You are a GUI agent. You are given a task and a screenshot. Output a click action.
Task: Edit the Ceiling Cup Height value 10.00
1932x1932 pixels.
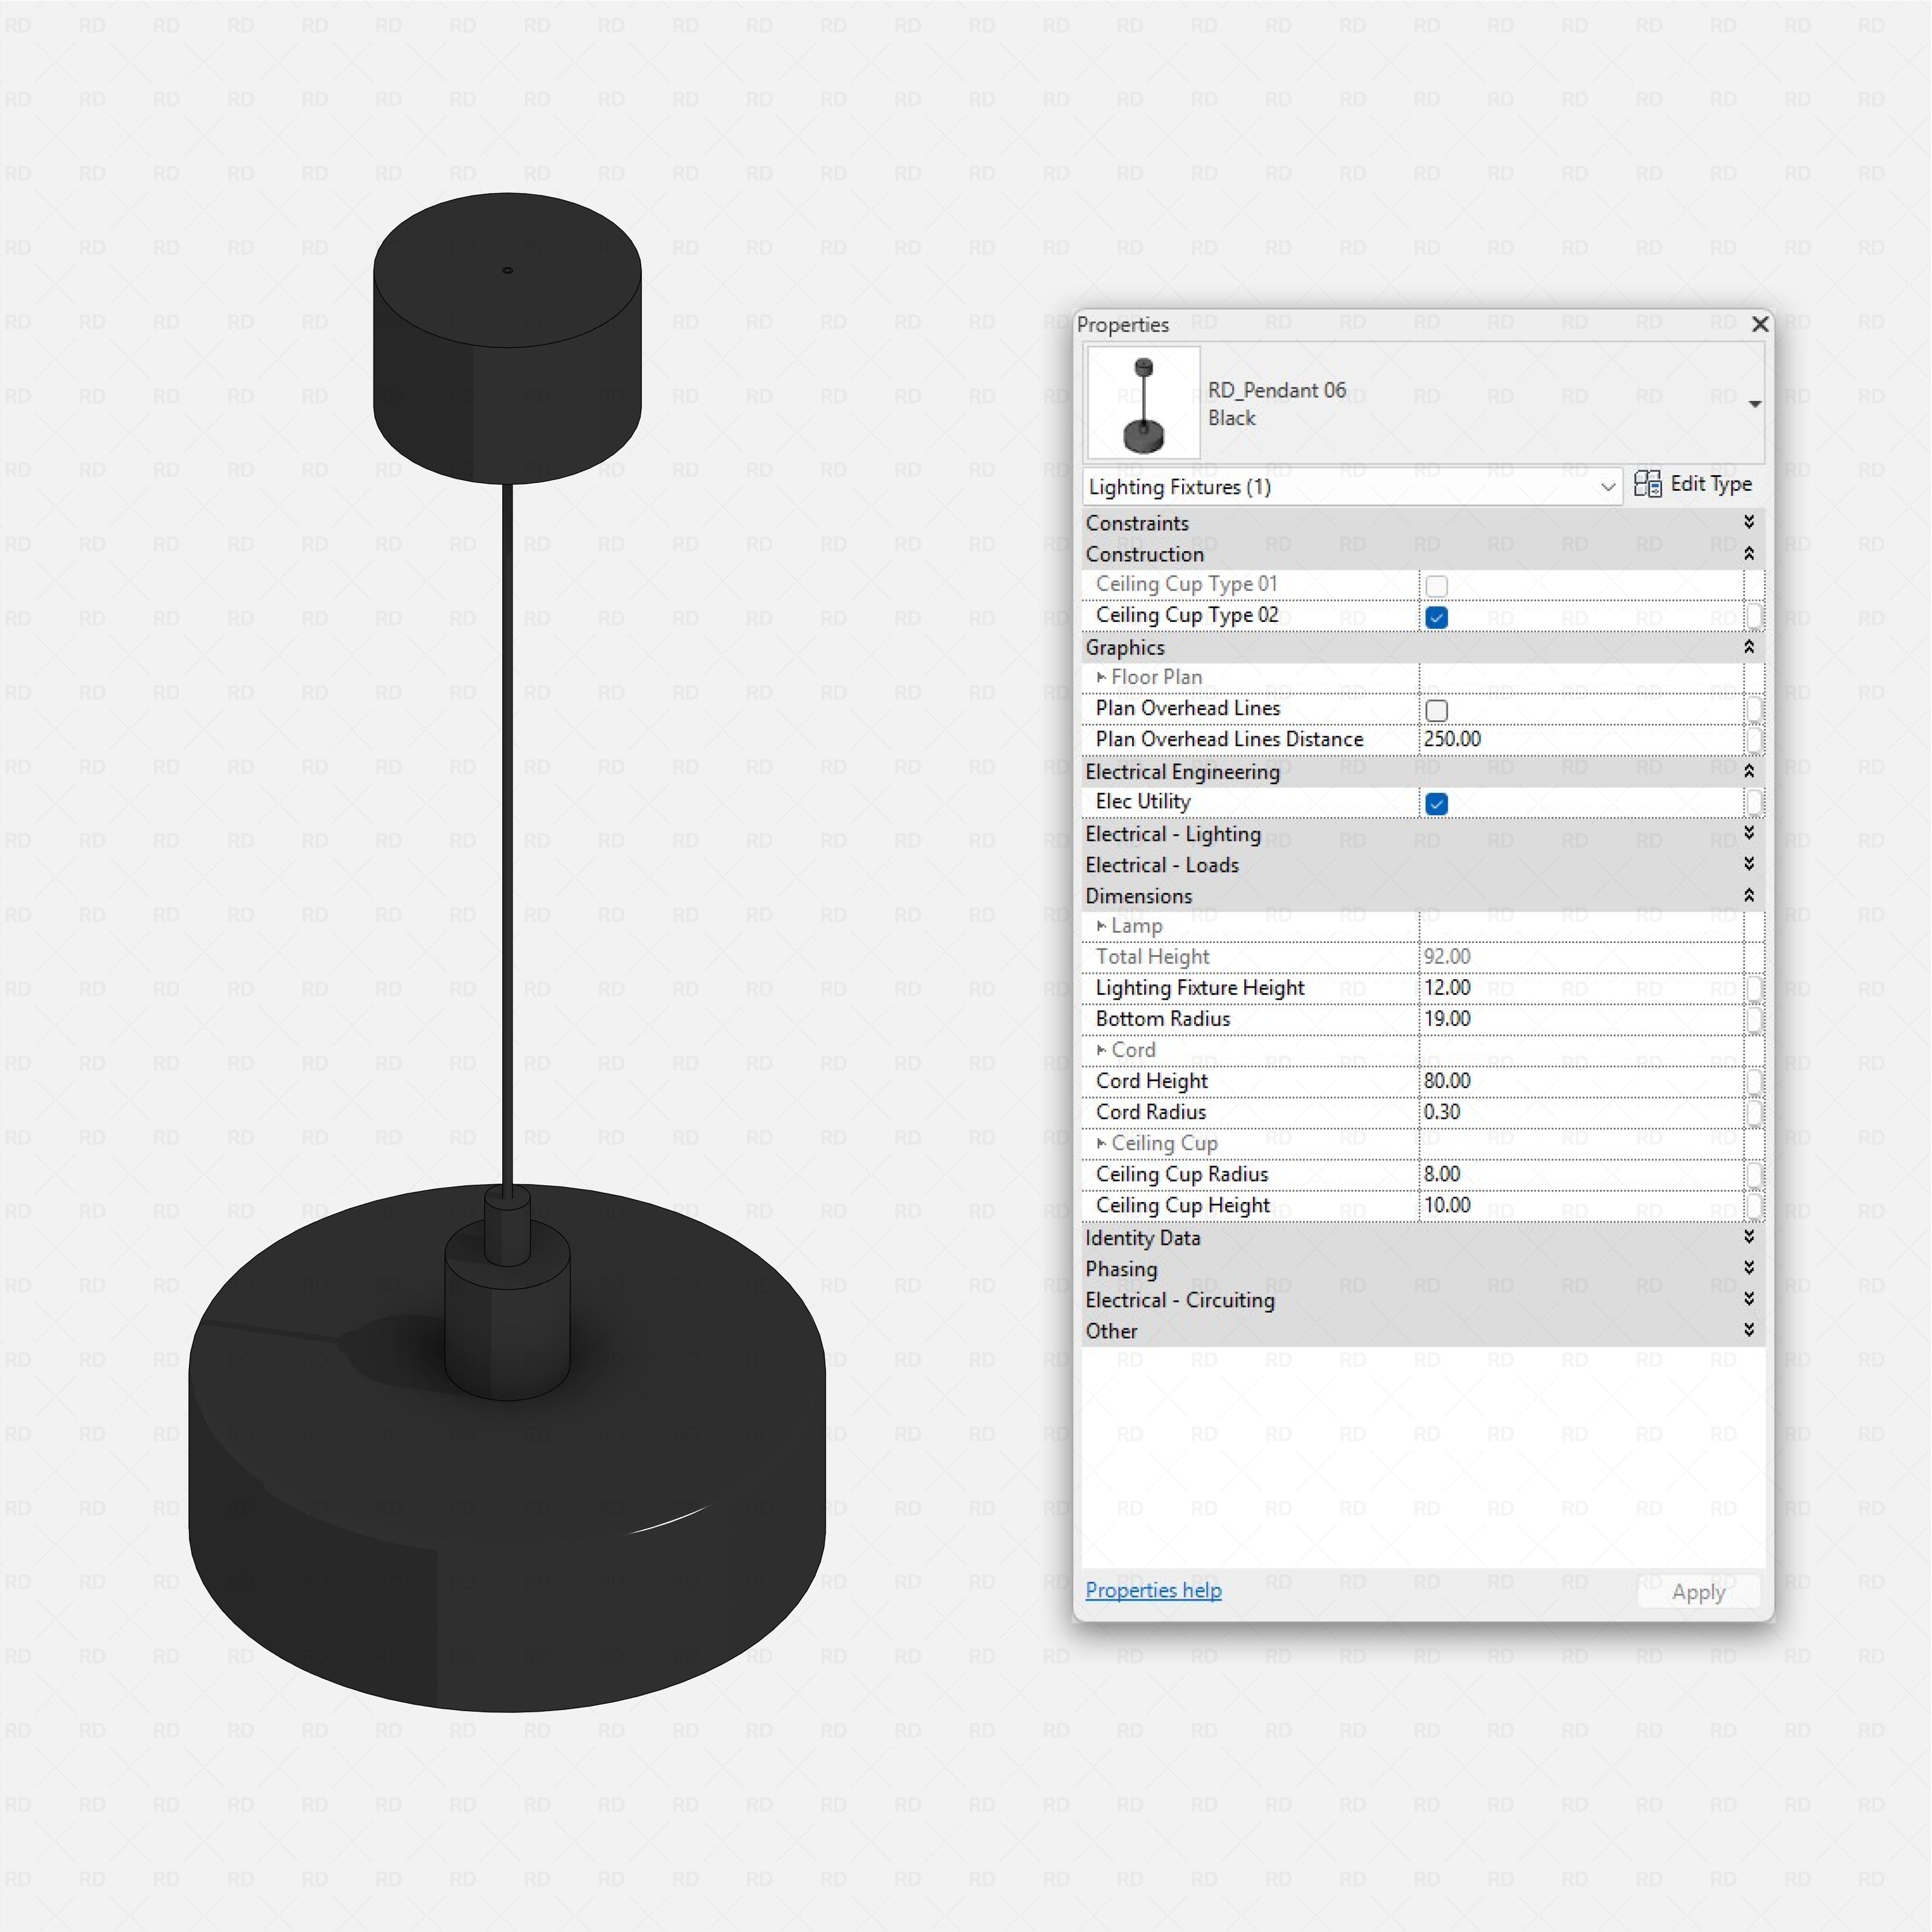pyautogui.click(x=1580, y=1205)
